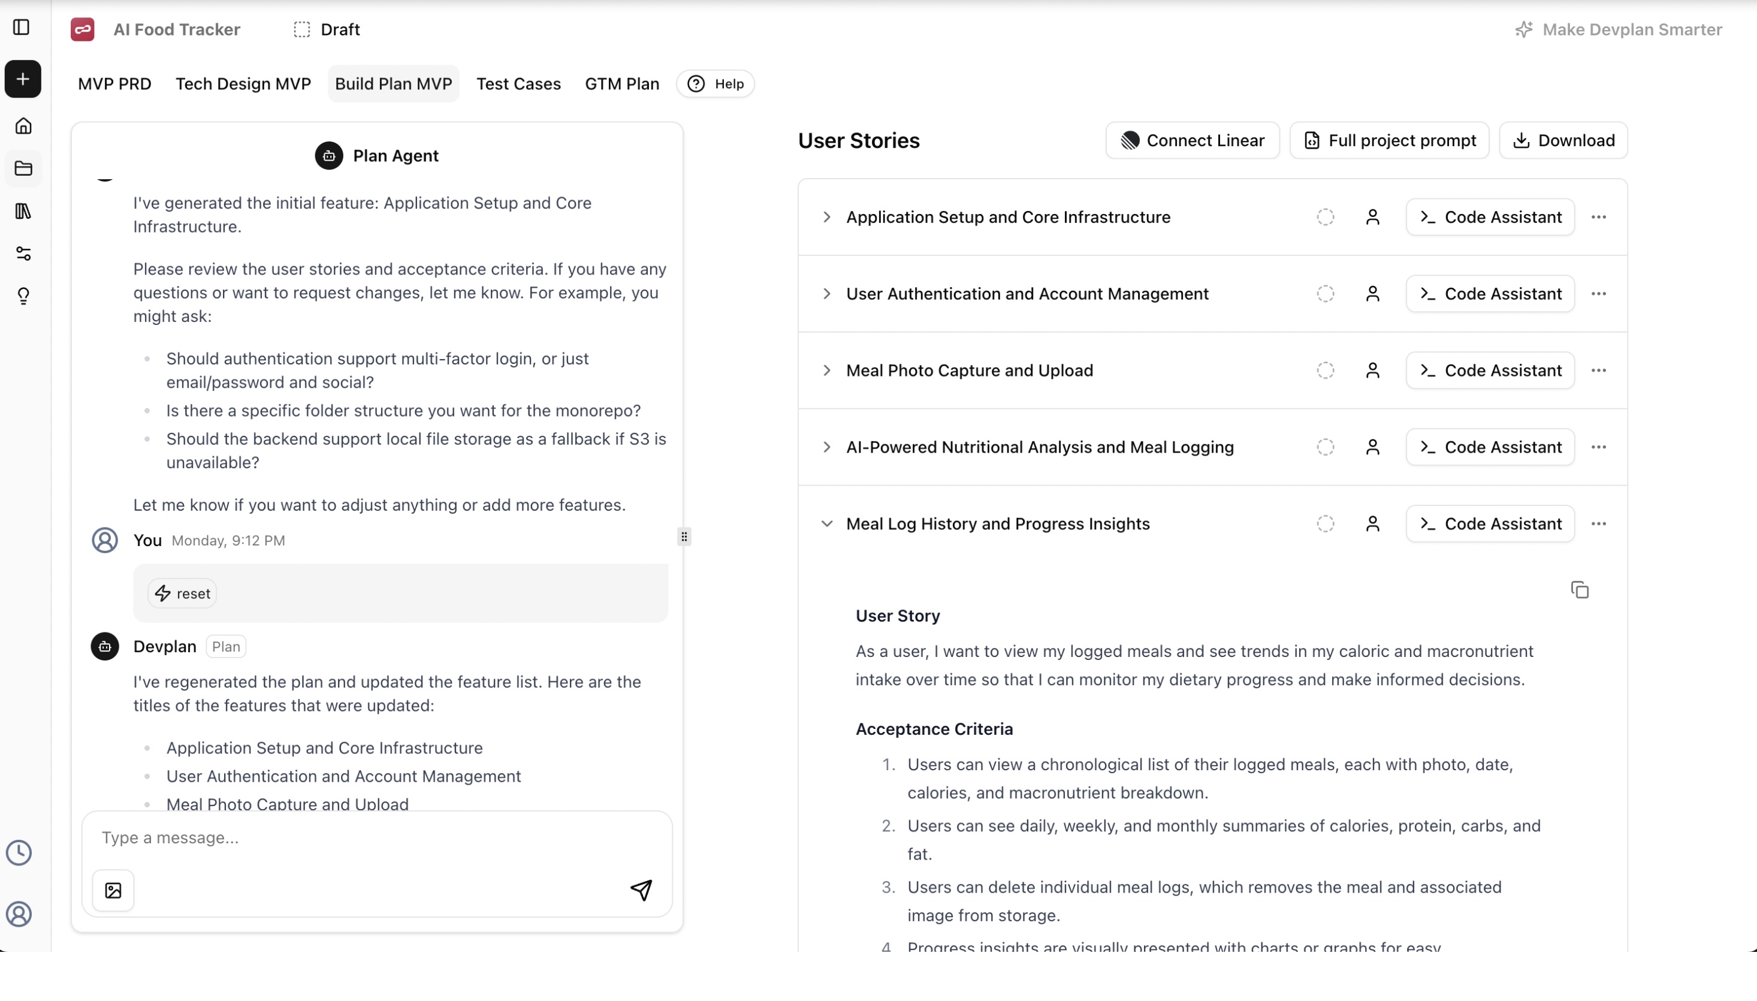Open Code Assistant for Application Setup story
Image resolution: width=1757 pixels, height=1001 pixels.
point(1490,217)
